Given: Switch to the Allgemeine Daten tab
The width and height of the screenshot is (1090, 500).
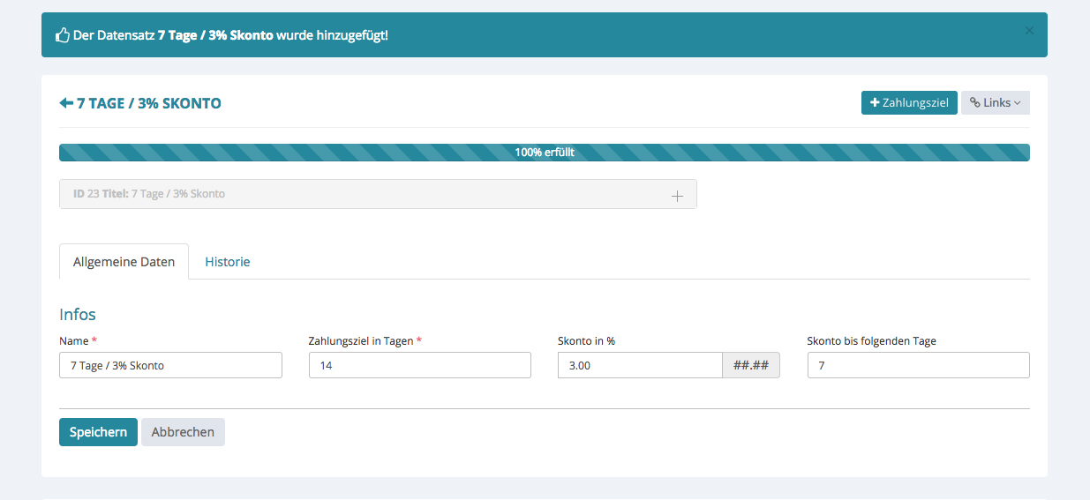Looking at the screenshot, I should (124, 262).
